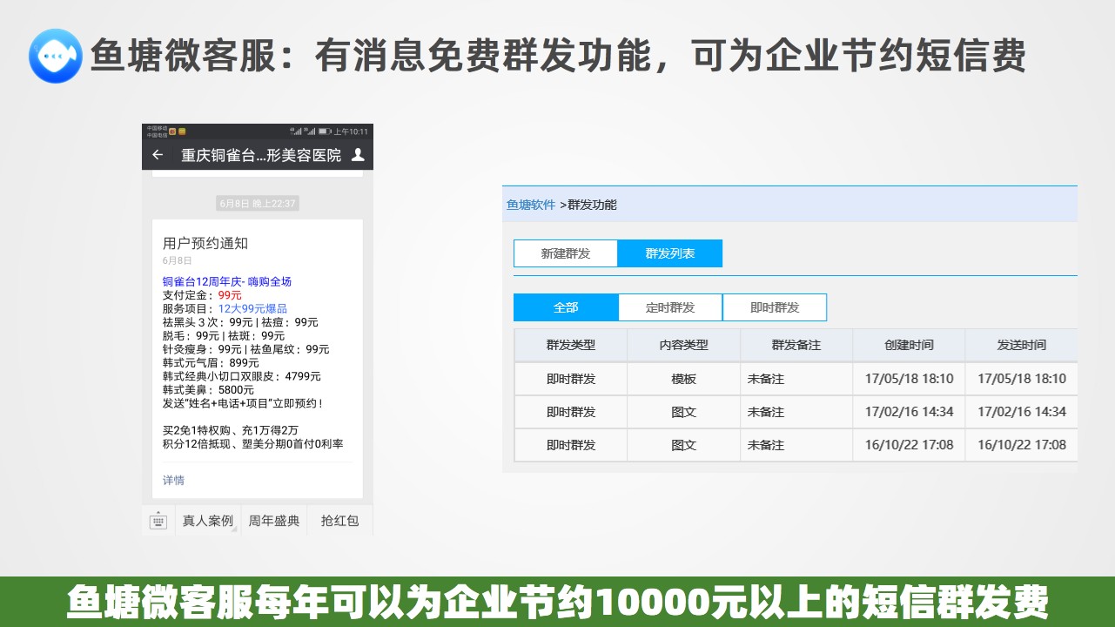Click the 鱼塘微客服 fish logo
This screenshot has height=627, width=1115.
coord(55,56)
